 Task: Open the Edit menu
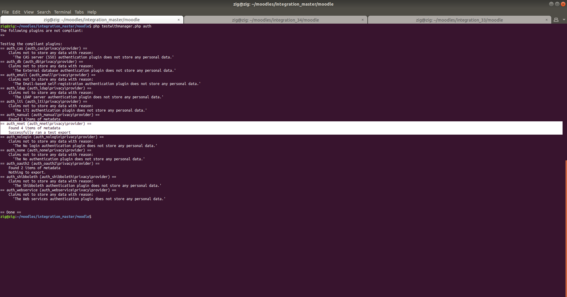[x=16, y=12]
